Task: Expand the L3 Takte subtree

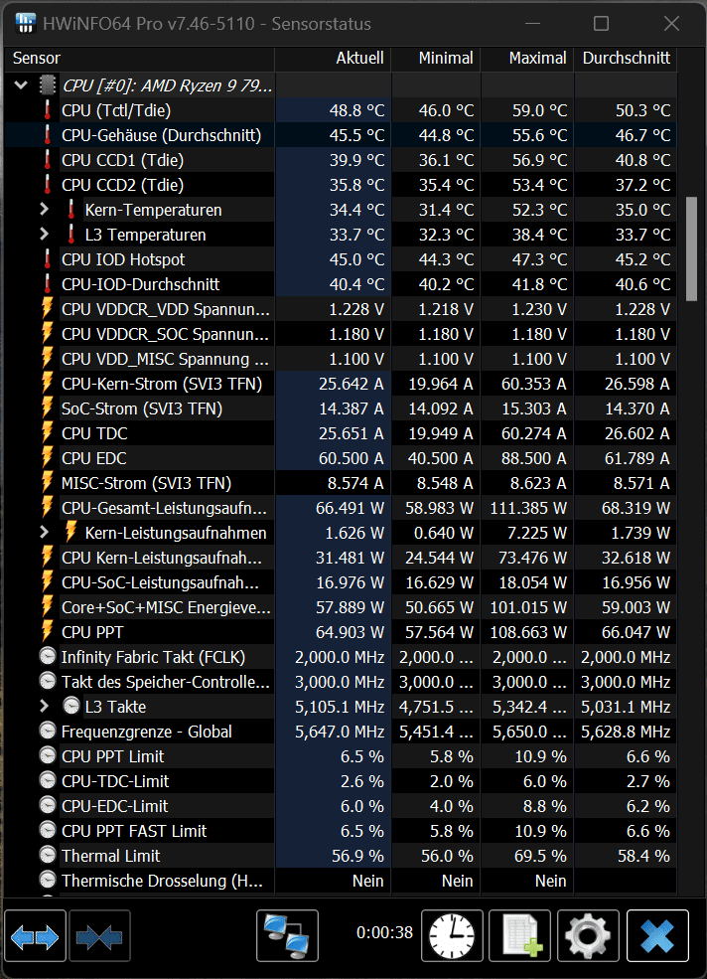Action: (44, 706)
